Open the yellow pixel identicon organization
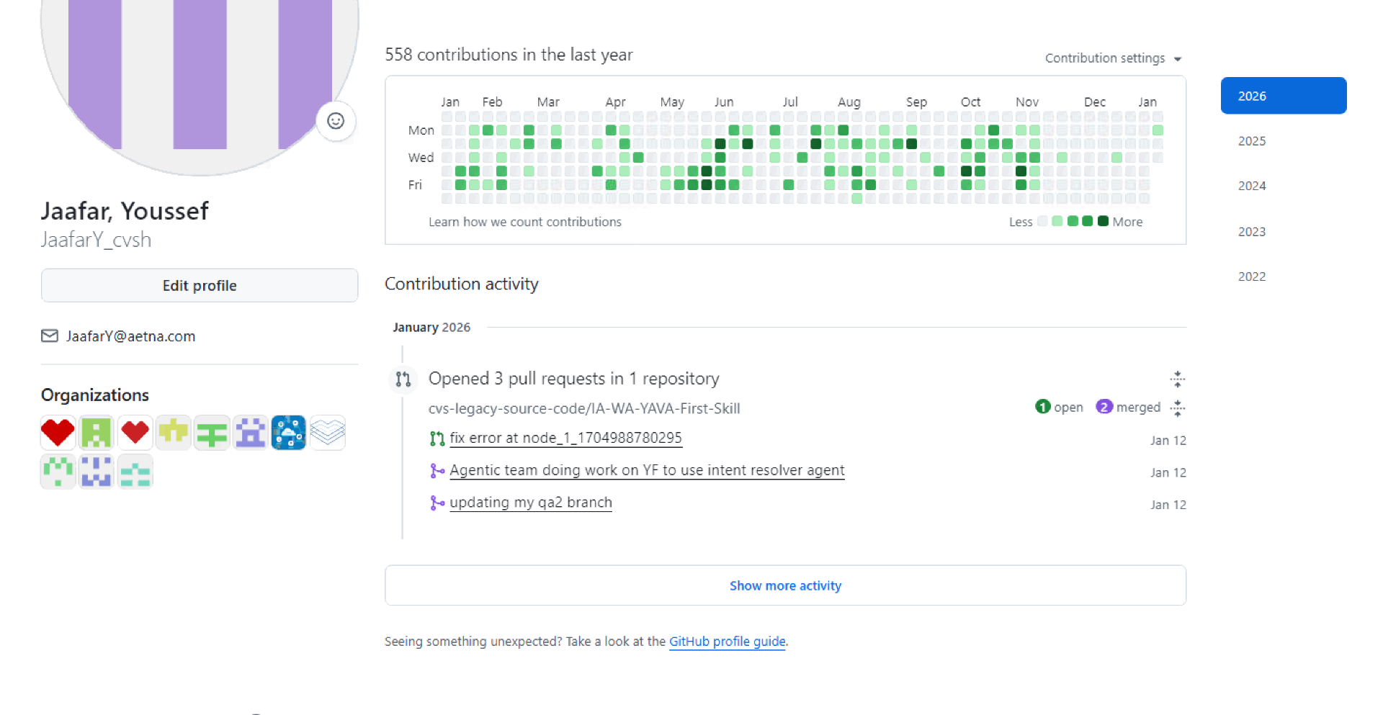Viewport: 1383px width, 715px height. point(174,433)
